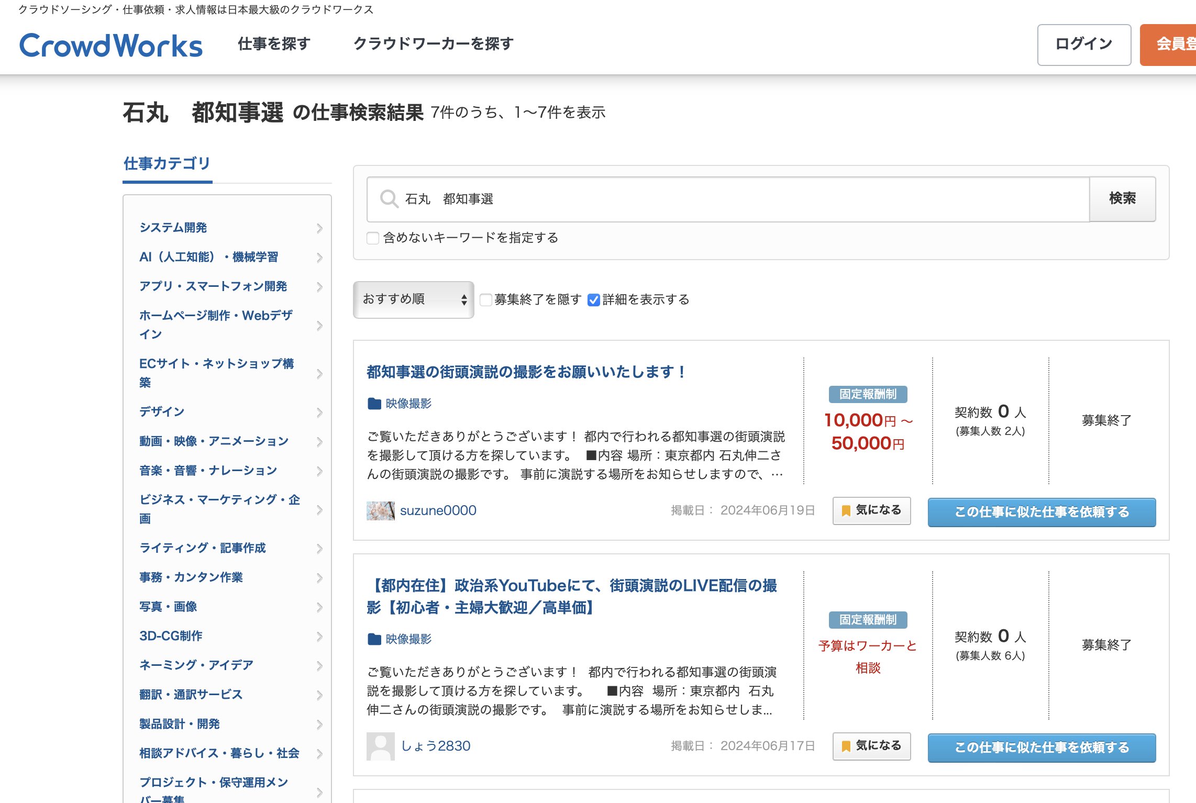The height and width of the screenshot is (803, 1196).
Task: Expand the デザイン category
Action: pyautogui.click(x=162, y=412)
